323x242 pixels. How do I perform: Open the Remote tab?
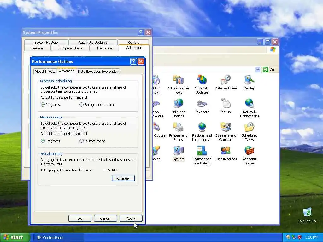pyautogui.click(x=133, y=43)
